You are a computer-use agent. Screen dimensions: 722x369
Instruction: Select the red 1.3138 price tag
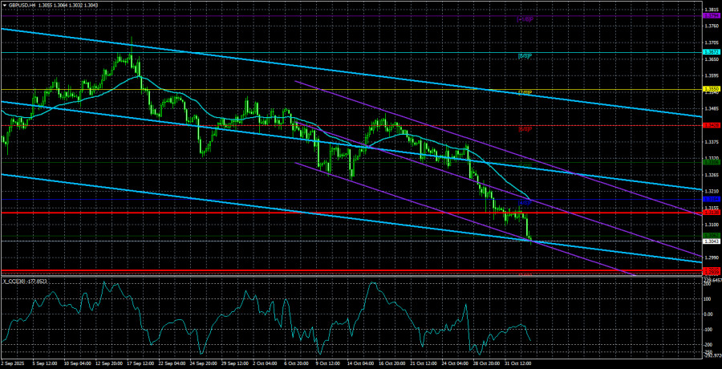(710, 213)
